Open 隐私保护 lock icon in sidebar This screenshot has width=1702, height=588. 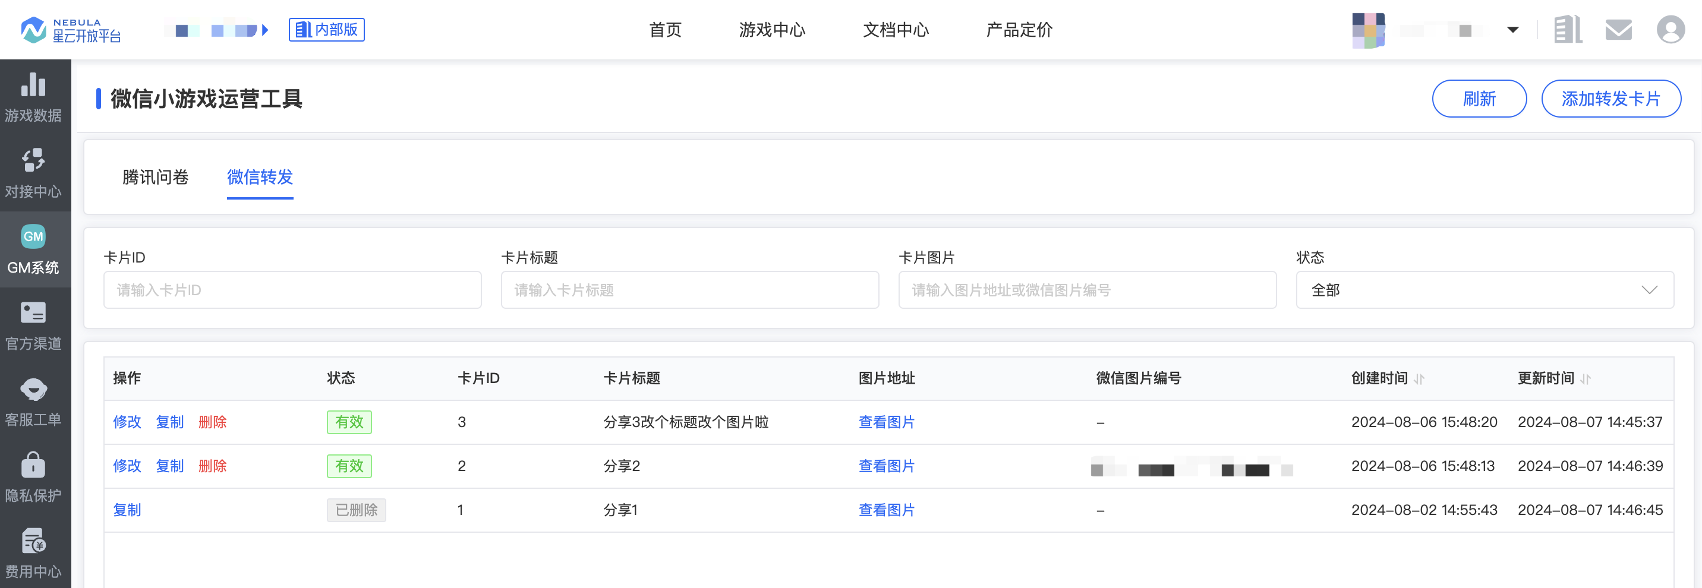33,465
